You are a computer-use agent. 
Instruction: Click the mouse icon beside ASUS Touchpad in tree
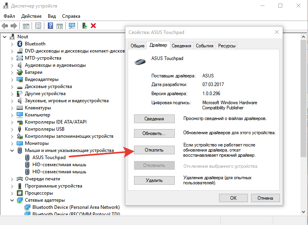coord(27,157)
